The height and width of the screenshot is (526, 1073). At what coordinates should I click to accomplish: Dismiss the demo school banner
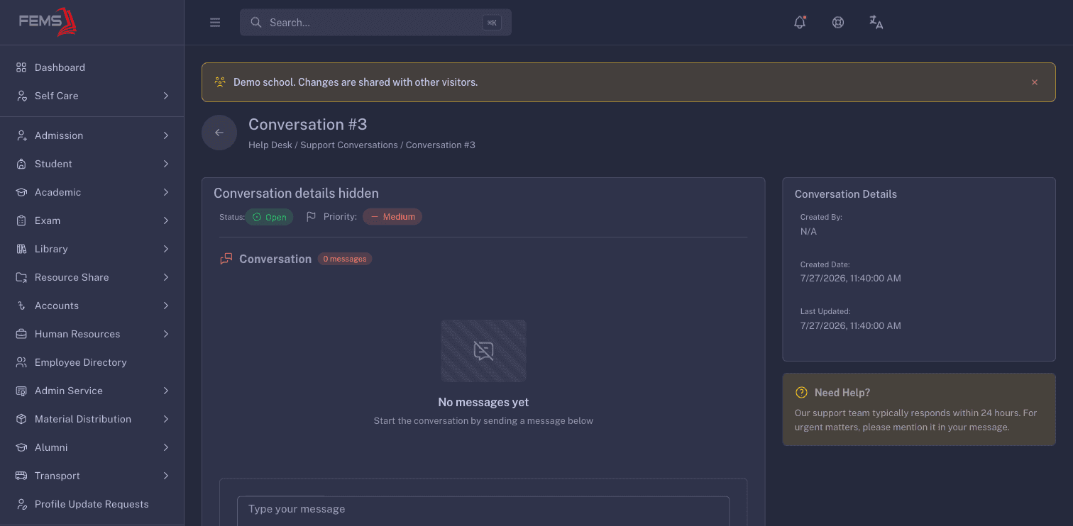click(x=1035, y=82)
